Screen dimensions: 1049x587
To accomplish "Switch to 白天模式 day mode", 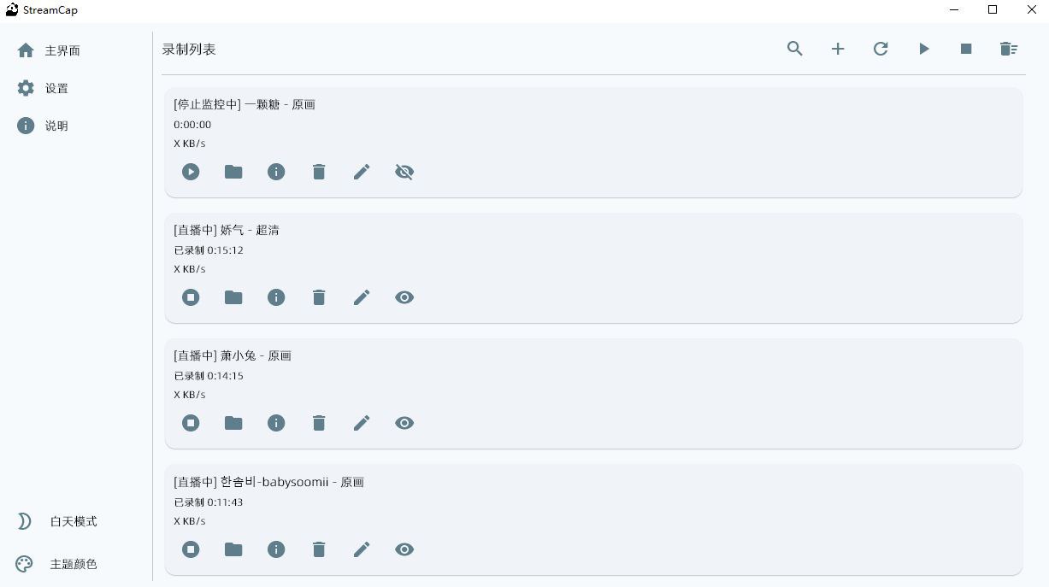I will (x=73, y=521).
